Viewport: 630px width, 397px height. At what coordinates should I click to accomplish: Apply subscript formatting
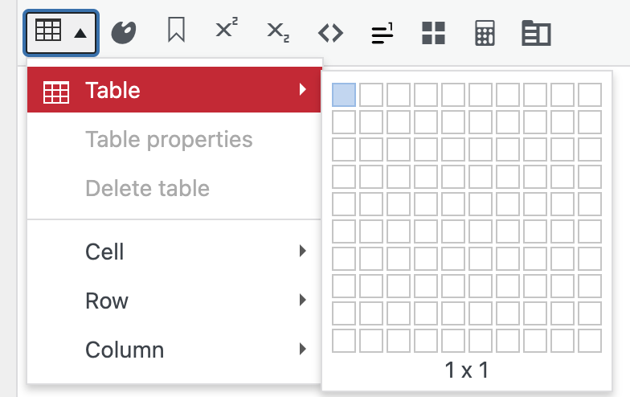pyautogui.click(x=279, y=32)
